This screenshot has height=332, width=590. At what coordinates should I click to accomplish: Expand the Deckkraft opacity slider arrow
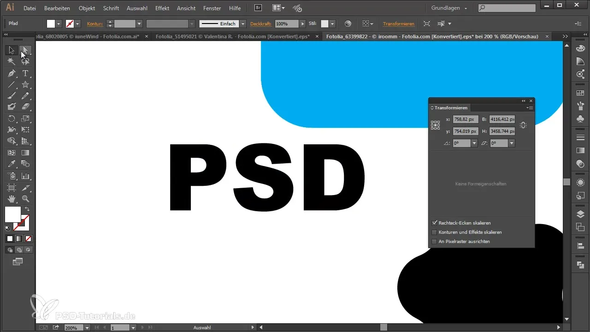coord(302,24)
